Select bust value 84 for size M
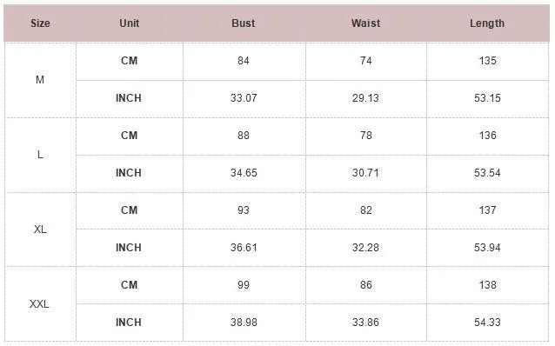The height and width of the screenshot is (346, 555). tap(244, 61)
